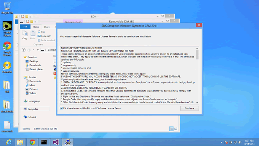259x146 pixels.
Task: Open the Recycle Bin desktop icon
Action: click(x=7, y=8)
